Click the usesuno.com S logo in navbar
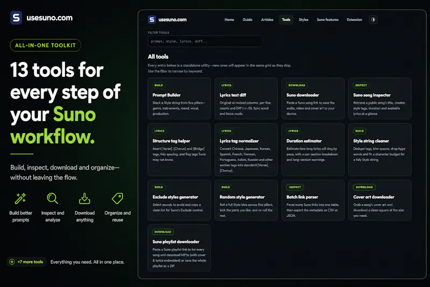 [x=152, y=19]
